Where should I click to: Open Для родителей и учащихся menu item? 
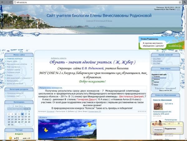coord(19,78)
